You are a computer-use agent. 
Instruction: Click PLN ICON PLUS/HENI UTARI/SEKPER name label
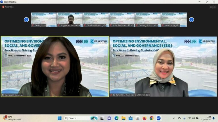(133, 95)
